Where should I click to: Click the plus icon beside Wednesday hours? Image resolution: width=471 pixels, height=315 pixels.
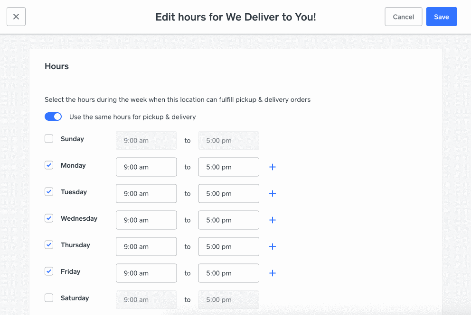pos(273,220)
